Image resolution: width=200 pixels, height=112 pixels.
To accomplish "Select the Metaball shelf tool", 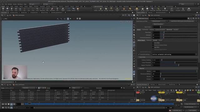I will pyautogui.click(x=73, y=9).
